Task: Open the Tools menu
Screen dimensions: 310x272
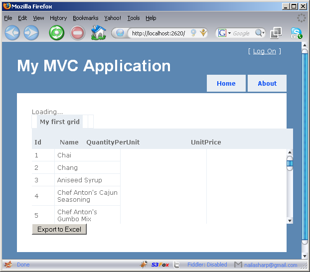Action: pos(134,18)
